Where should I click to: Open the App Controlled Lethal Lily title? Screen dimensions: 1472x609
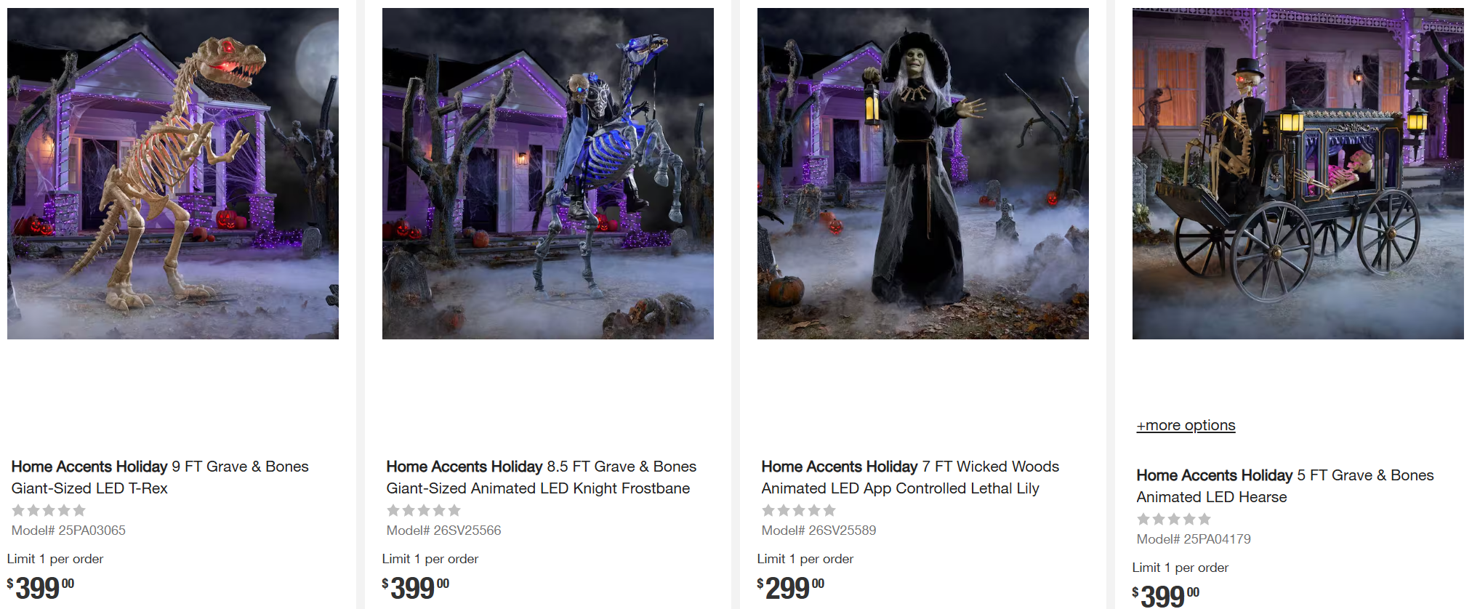[x=910, y=477]
